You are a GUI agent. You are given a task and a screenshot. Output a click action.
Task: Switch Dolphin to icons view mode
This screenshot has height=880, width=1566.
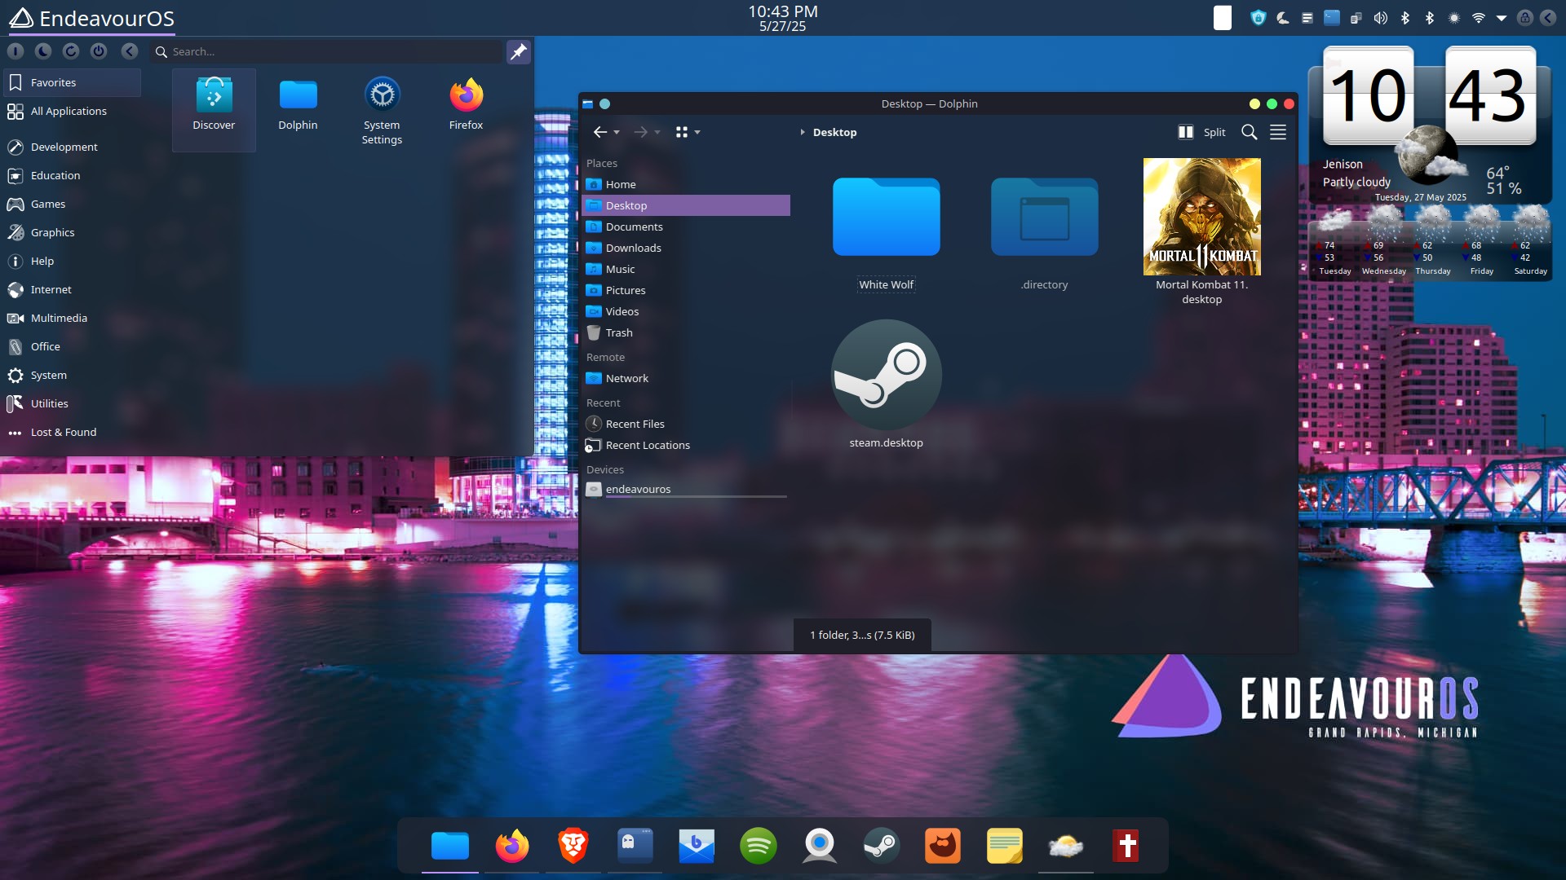[x=682, y=132]
